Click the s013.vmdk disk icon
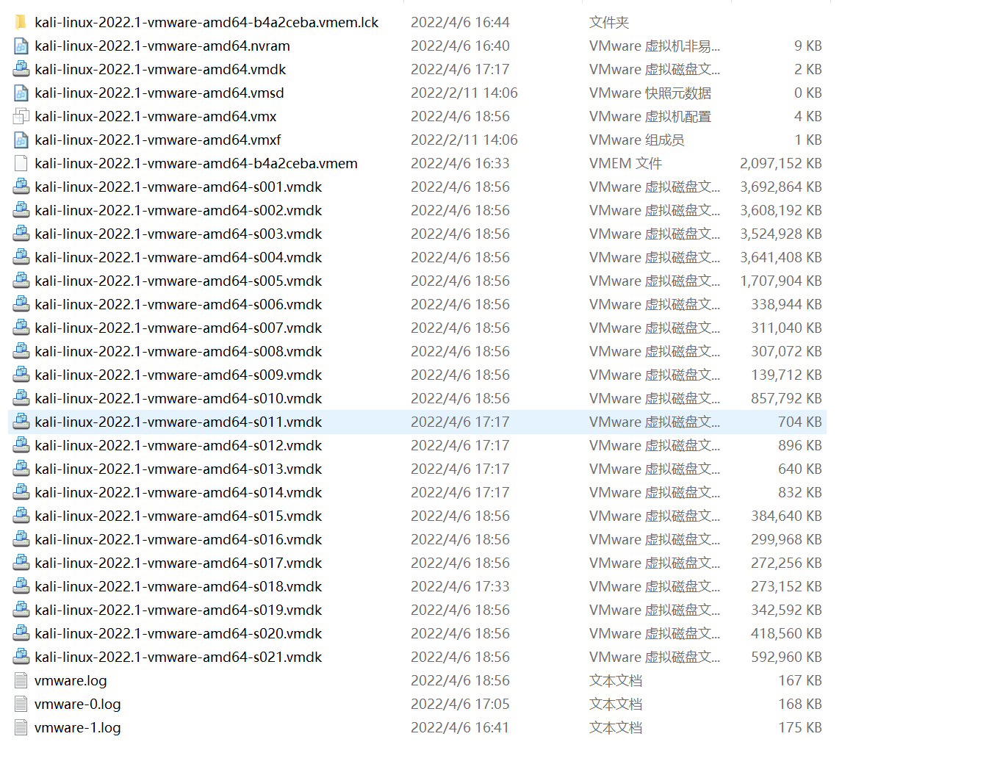Viewport: 986px width, 764px height. [x=21, y=469]
